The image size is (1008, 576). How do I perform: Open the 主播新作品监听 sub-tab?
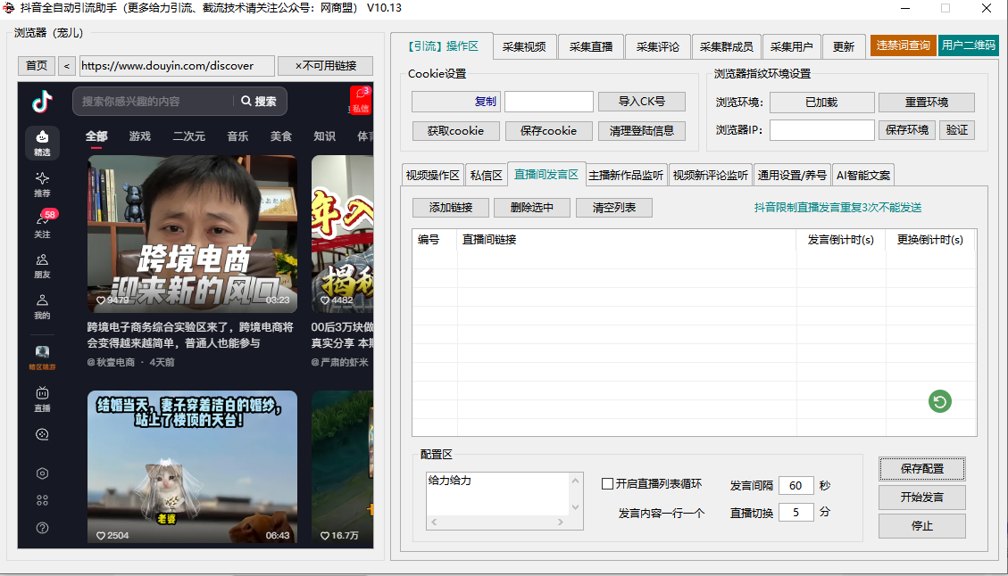click(626, 176)
